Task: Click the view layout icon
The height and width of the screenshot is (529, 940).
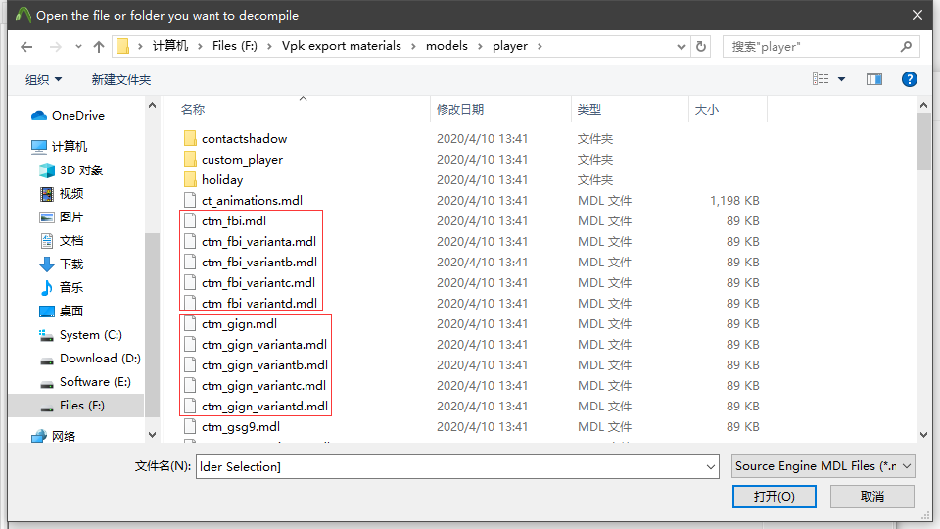Action: pos(821,79)
